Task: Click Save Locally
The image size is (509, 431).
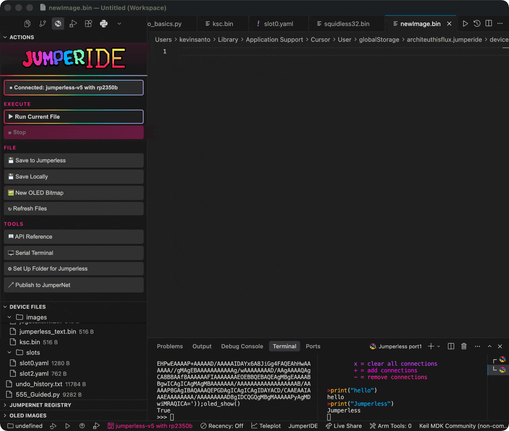Action: (74, 177)
